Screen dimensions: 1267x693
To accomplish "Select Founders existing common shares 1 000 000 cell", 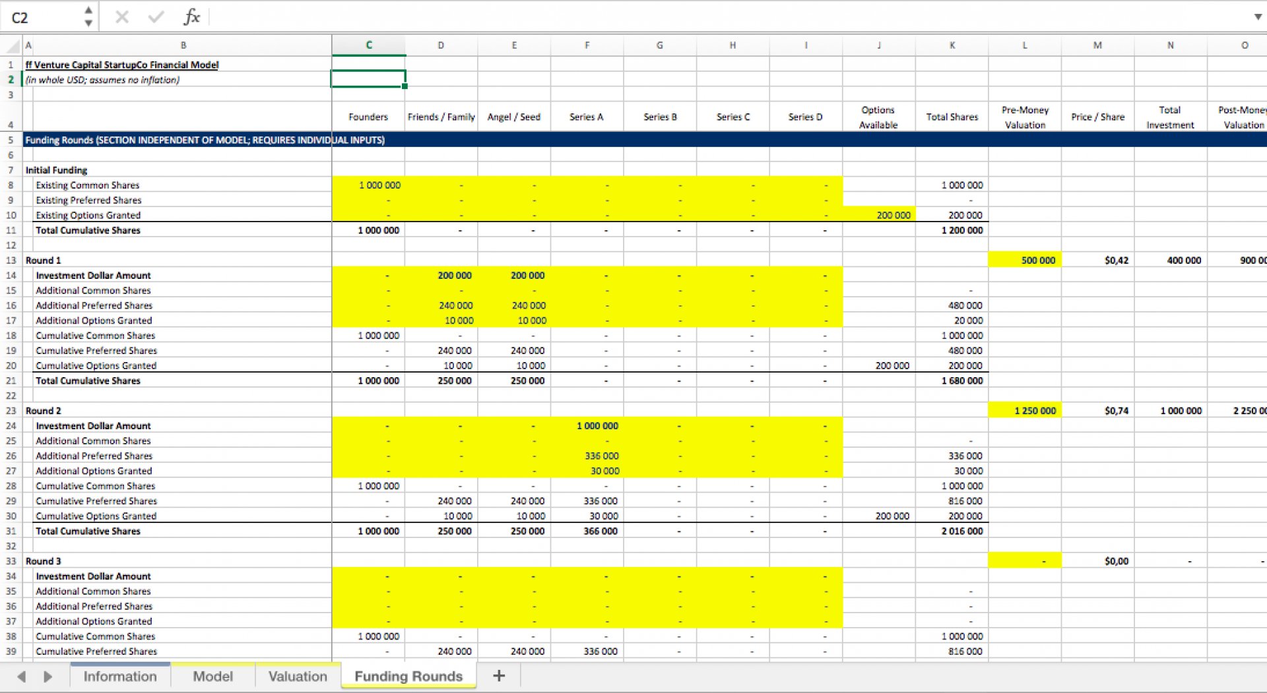I will [368, 185].
